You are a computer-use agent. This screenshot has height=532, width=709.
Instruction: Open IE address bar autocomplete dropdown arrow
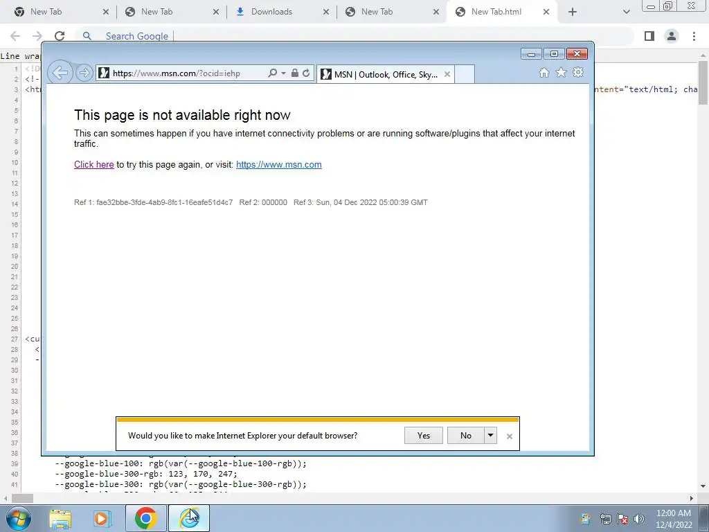coord(283,73)
